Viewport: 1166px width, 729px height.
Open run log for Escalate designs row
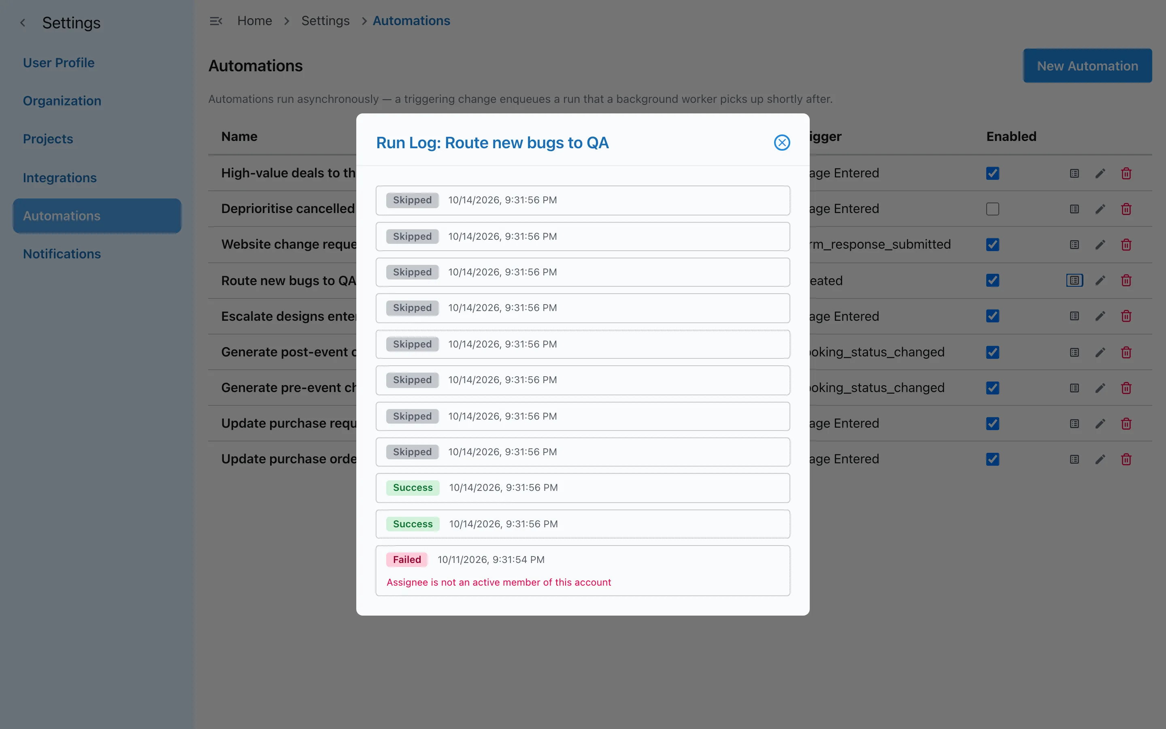pyautogui.click(x=1075, y=316)
